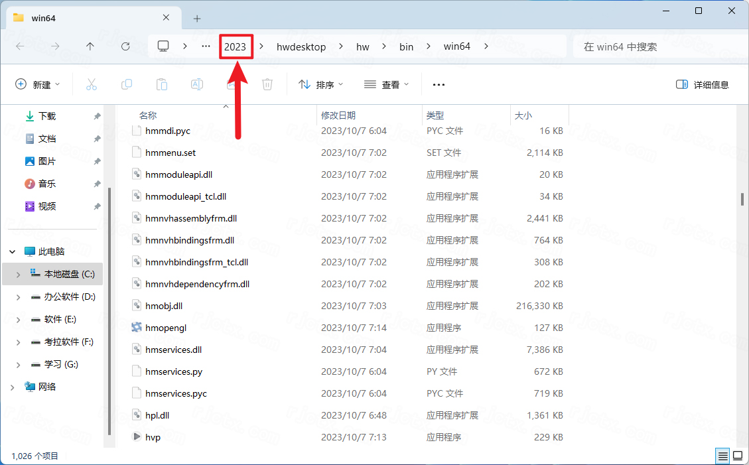Click the Copy icon in toolbar
Viewport: 749px width, 465px height.
coord(127,84)
